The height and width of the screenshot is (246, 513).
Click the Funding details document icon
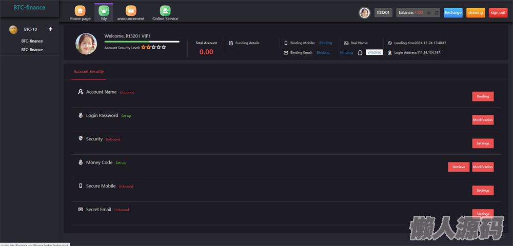231,43
